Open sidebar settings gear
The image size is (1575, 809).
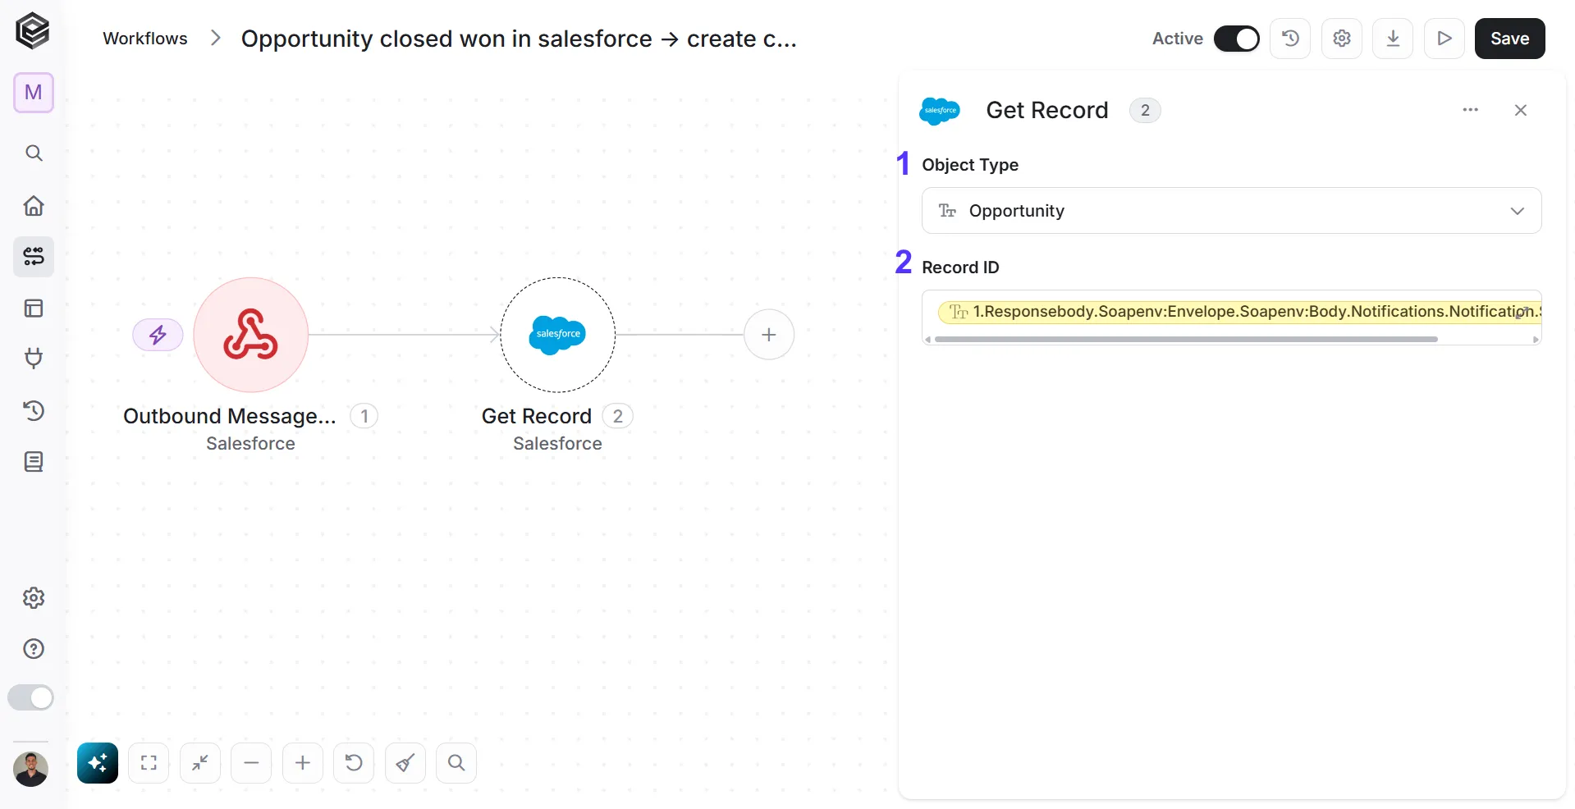pos(34,598)
